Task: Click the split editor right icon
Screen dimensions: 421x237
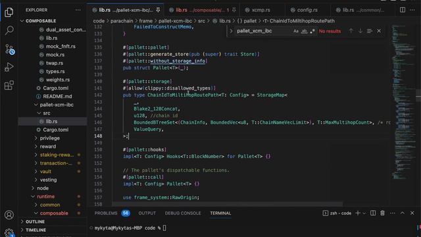Action: pyautogui.click(x=402, y=10)
